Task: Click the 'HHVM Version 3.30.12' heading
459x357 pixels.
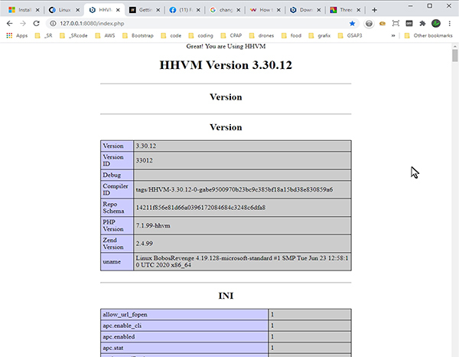Action: click(226, 65)
